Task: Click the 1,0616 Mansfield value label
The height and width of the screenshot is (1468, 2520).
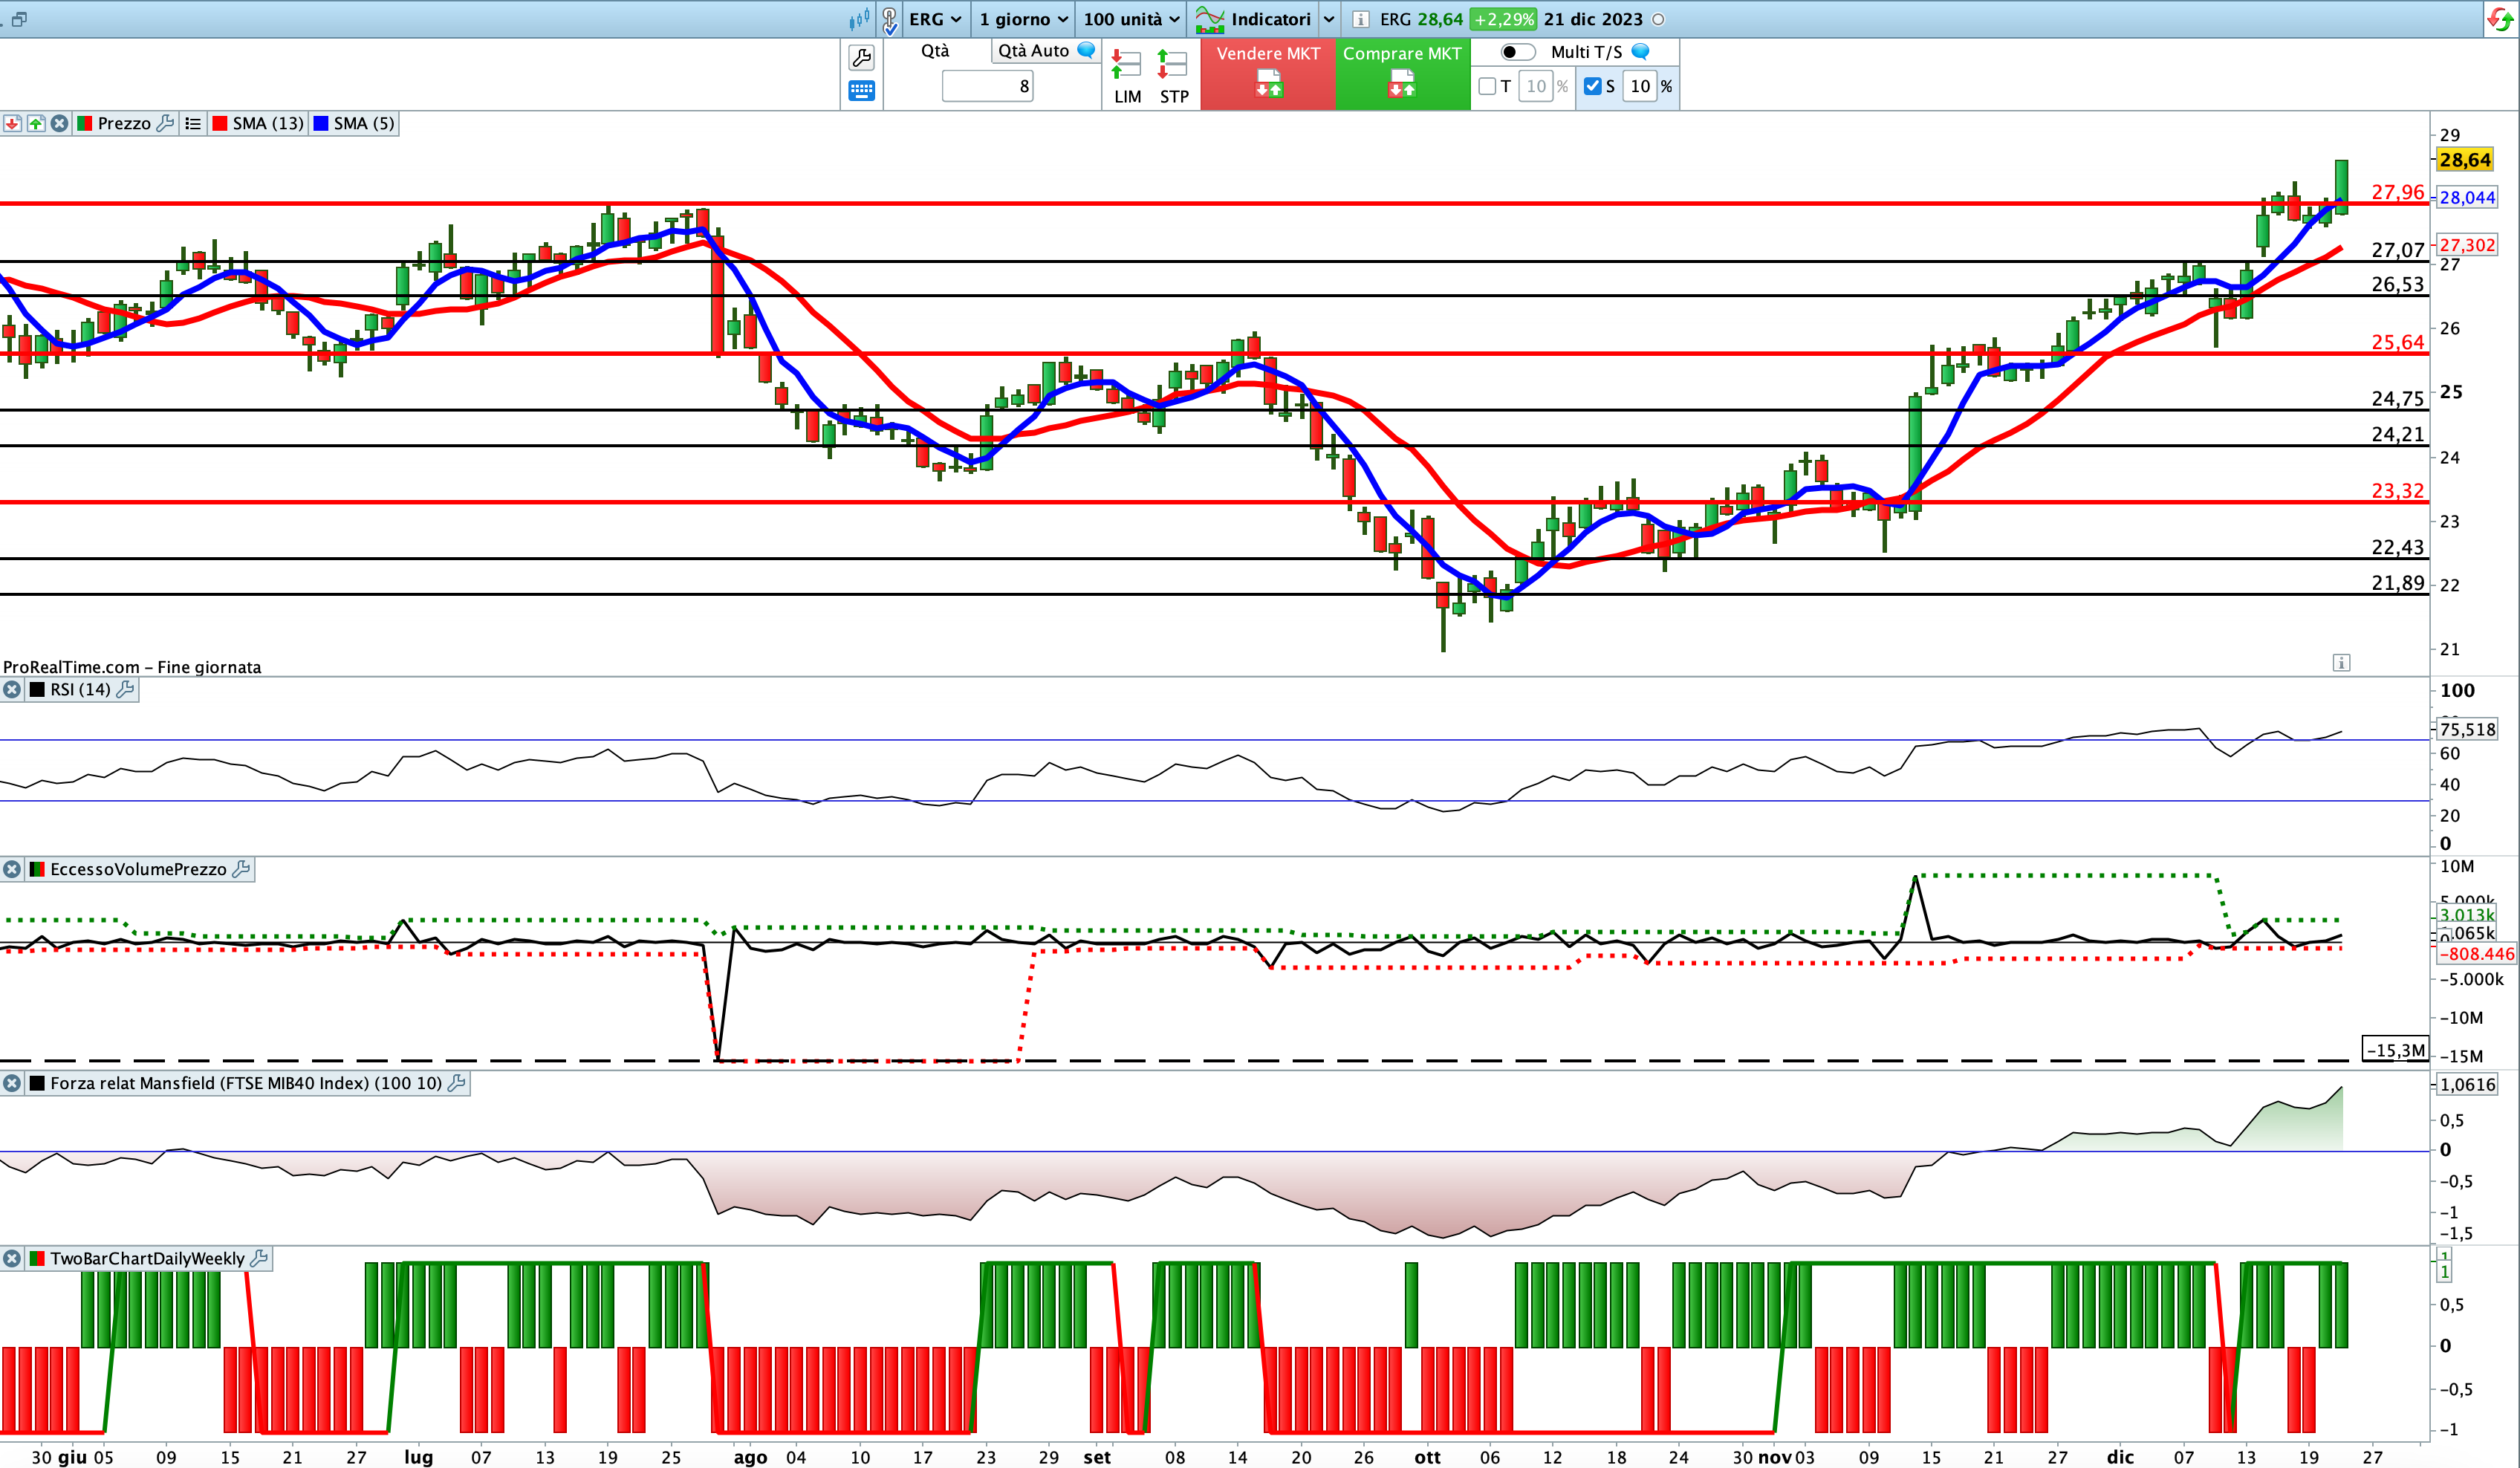Action: click(x=2467, y=1084)
